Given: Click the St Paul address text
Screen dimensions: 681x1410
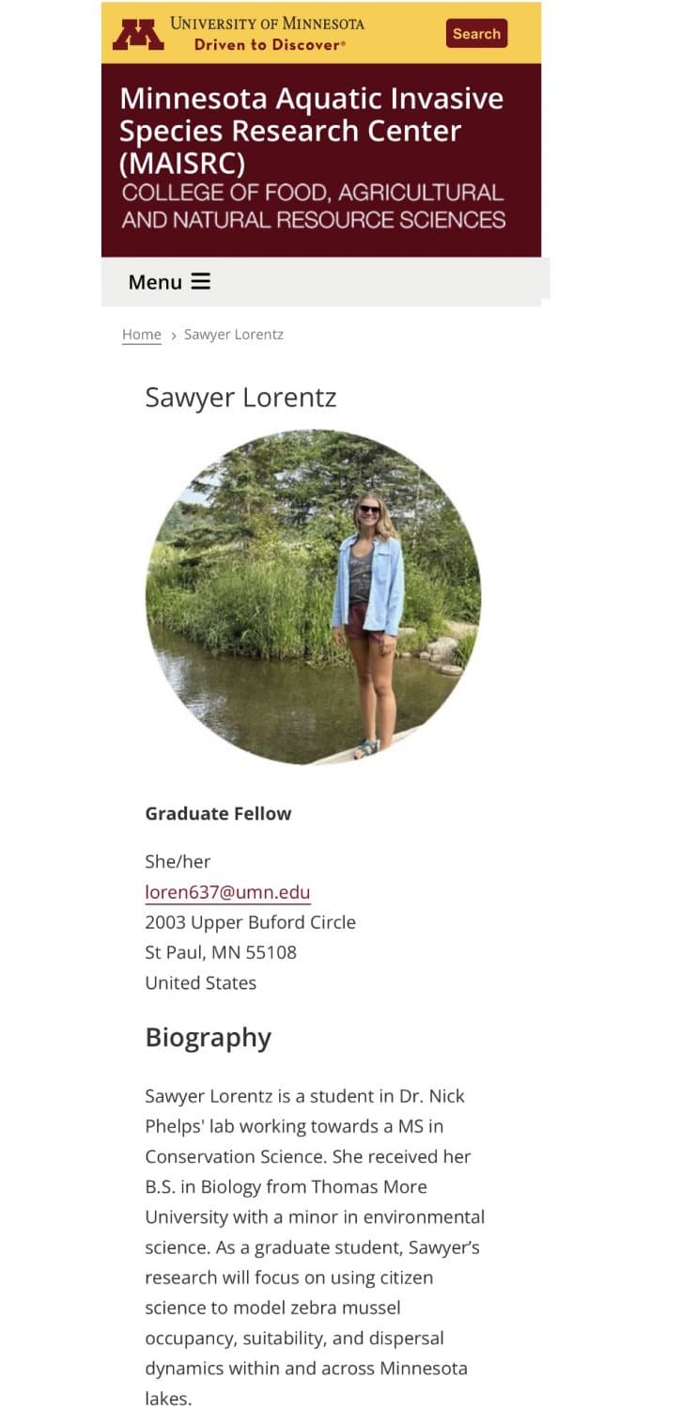Looking at the screenshot, I should (220, 952).
